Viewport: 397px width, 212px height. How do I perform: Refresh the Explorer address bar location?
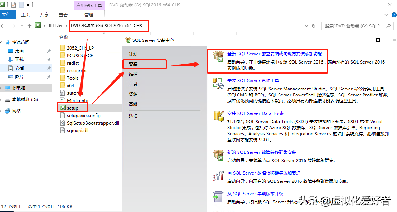click(314, 26)
